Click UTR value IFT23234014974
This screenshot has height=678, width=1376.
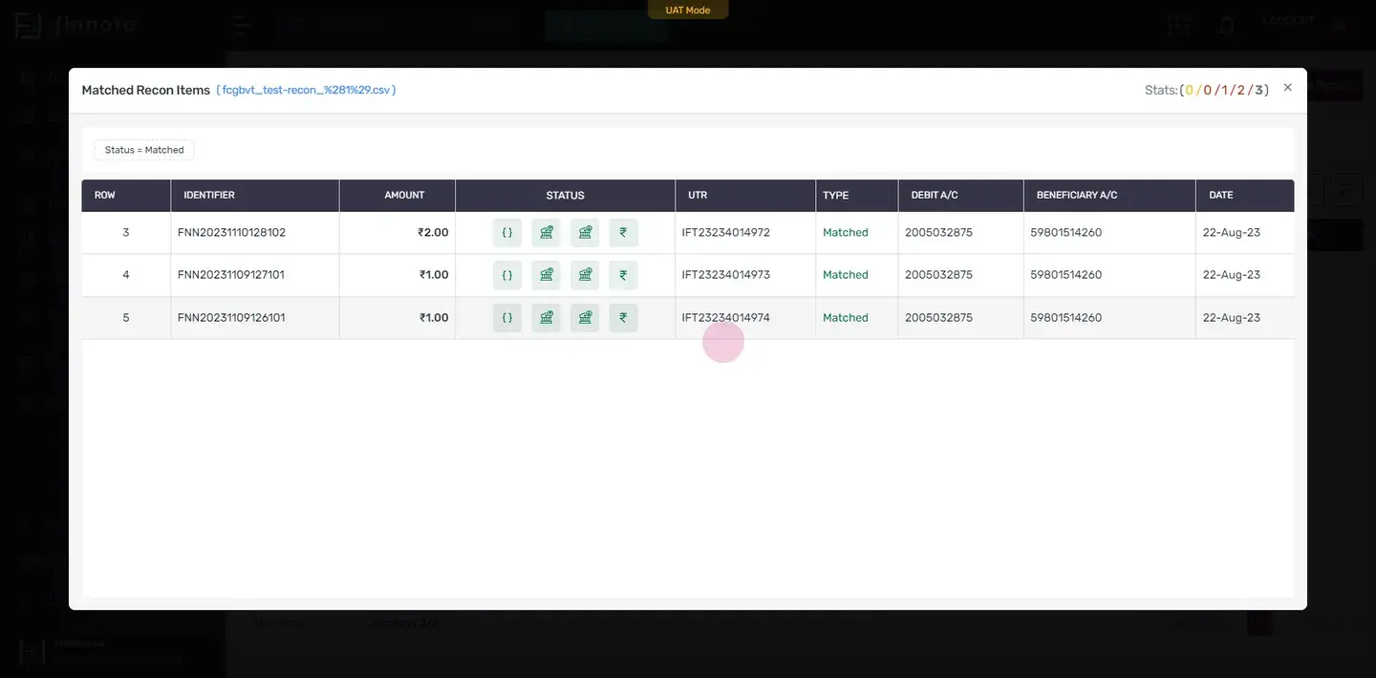pyautogui.click(x=726, y=318)
